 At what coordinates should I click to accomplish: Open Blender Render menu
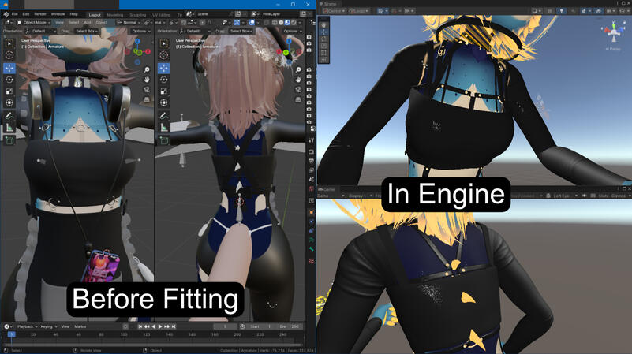40,14
